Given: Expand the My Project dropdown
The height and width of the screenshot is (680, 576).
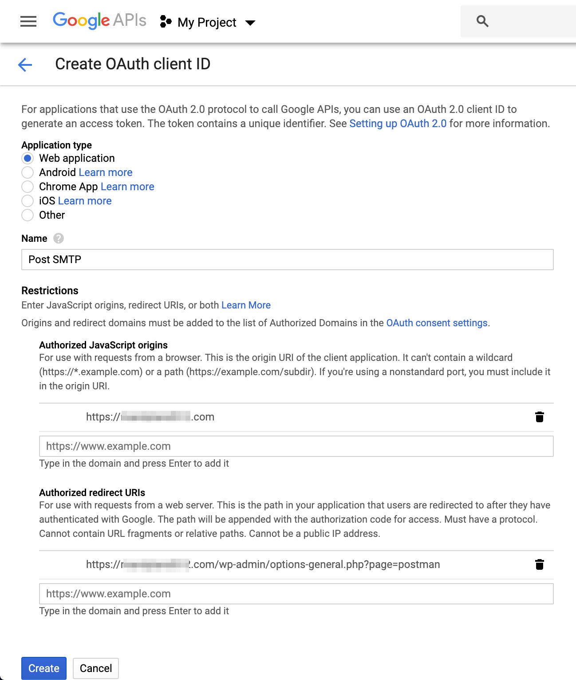Looking at the screenshot, I should point(250,23).
